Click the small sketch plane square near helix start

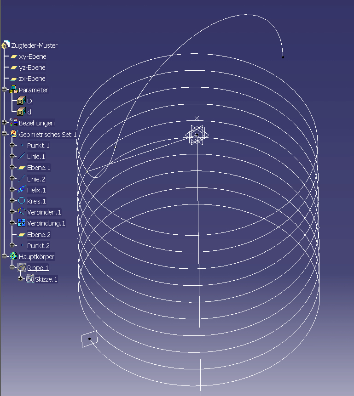click(x=89, y=339)
